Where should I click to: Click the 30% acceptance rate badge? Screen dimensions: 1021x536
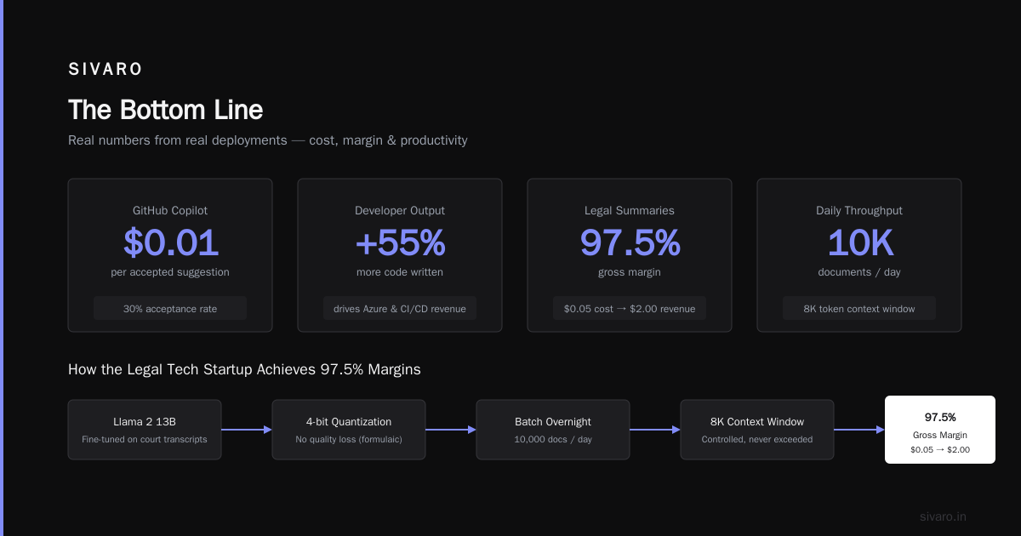pos(170,309)
